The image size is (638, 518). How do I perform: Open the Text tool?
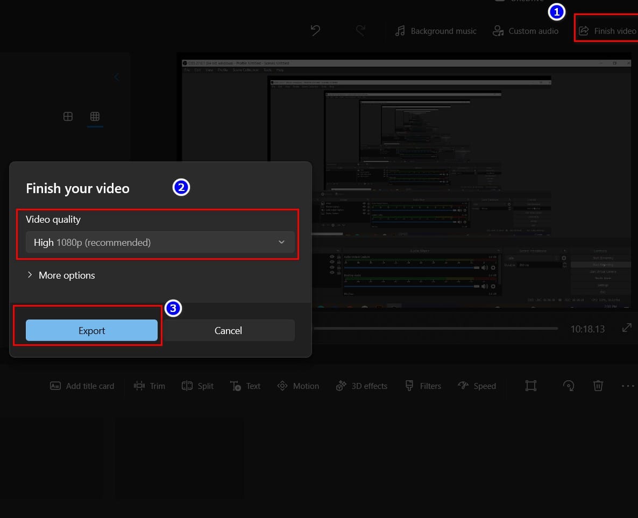245,386
